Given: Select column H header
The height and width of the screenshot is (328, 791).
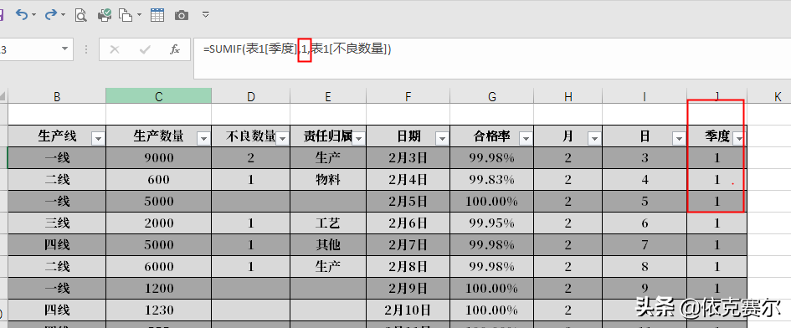Looking at the screenshot, I should (568, 96).
